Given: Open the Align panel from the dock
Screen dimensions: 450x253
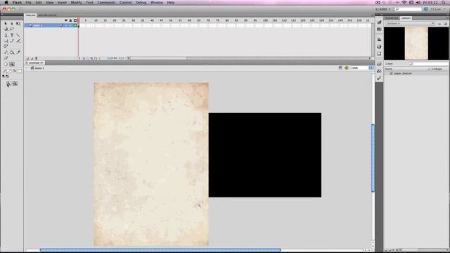Looking at the screenshot, I should [x=379, y=39].
